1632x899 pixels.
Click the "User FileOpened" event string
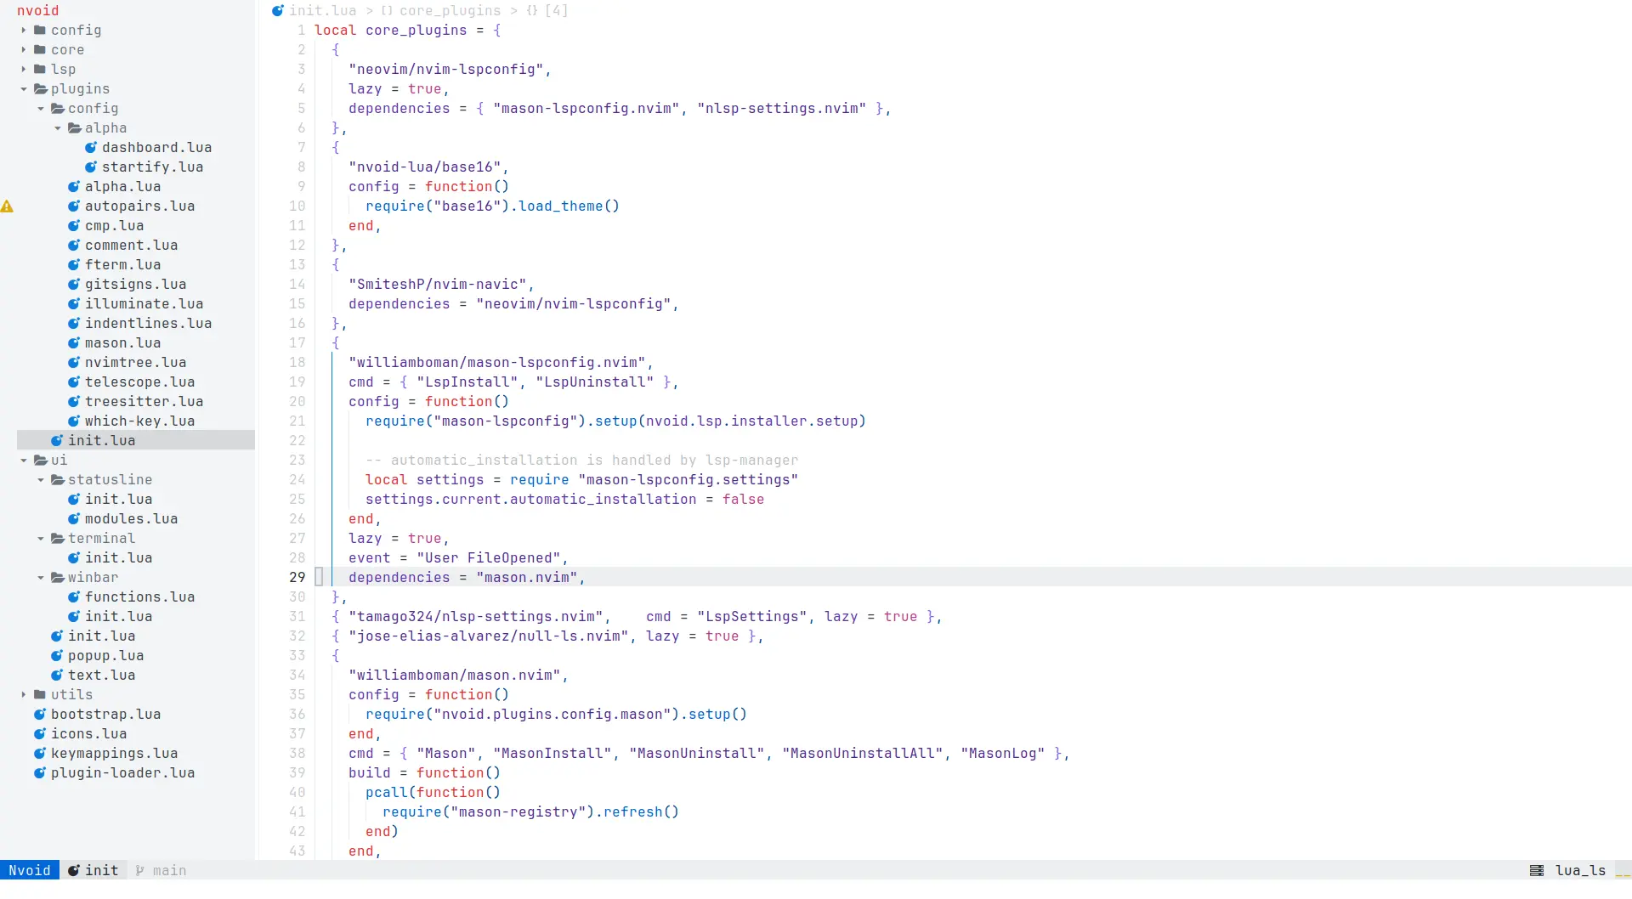489,558
